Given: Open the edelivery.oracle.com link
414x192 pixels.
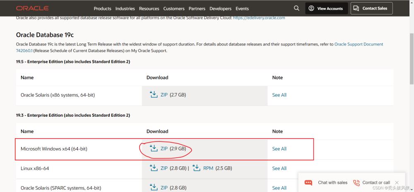Looking at the screenshot, I should coord(259,18).
